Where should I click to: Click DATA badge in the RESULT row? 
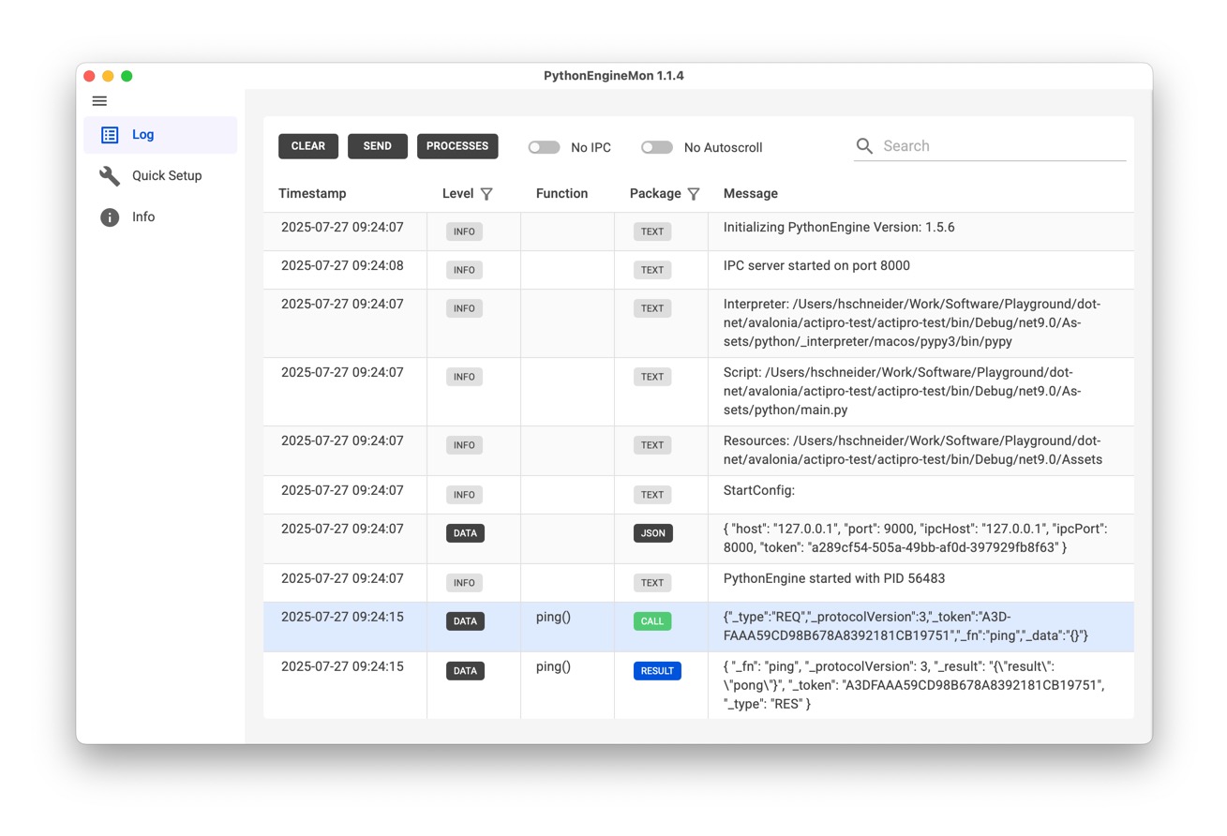click(465, 671)
